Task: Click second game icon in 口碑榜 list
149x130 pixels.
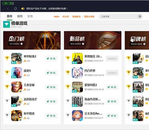Action: 138,73
